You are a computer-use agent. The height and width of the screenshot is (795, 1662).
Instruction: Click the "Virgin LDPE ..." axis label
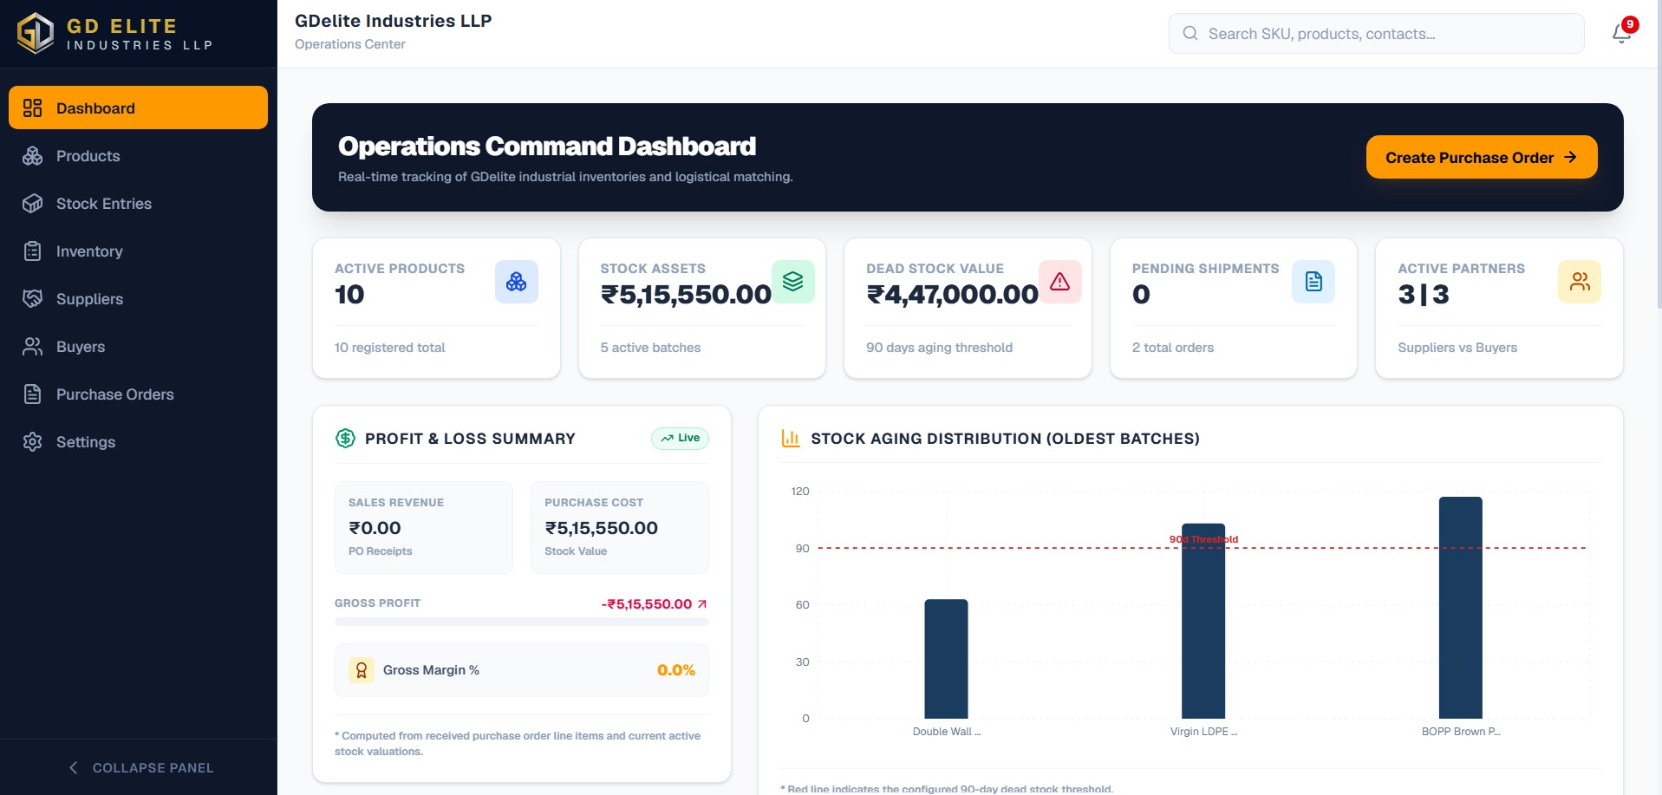coord(1203,732)
